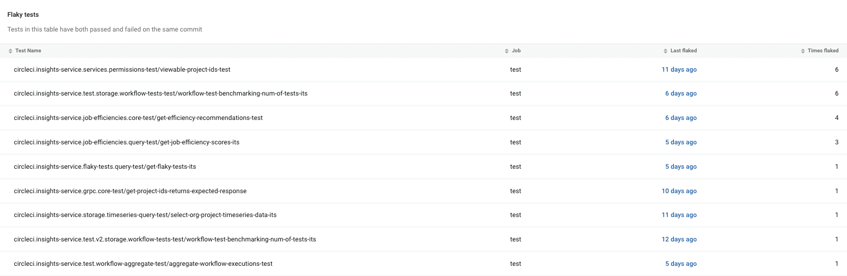The height and width of the screenshot is (276, 847).
Task: Sort by Times flaked column header
Action: 823,51
